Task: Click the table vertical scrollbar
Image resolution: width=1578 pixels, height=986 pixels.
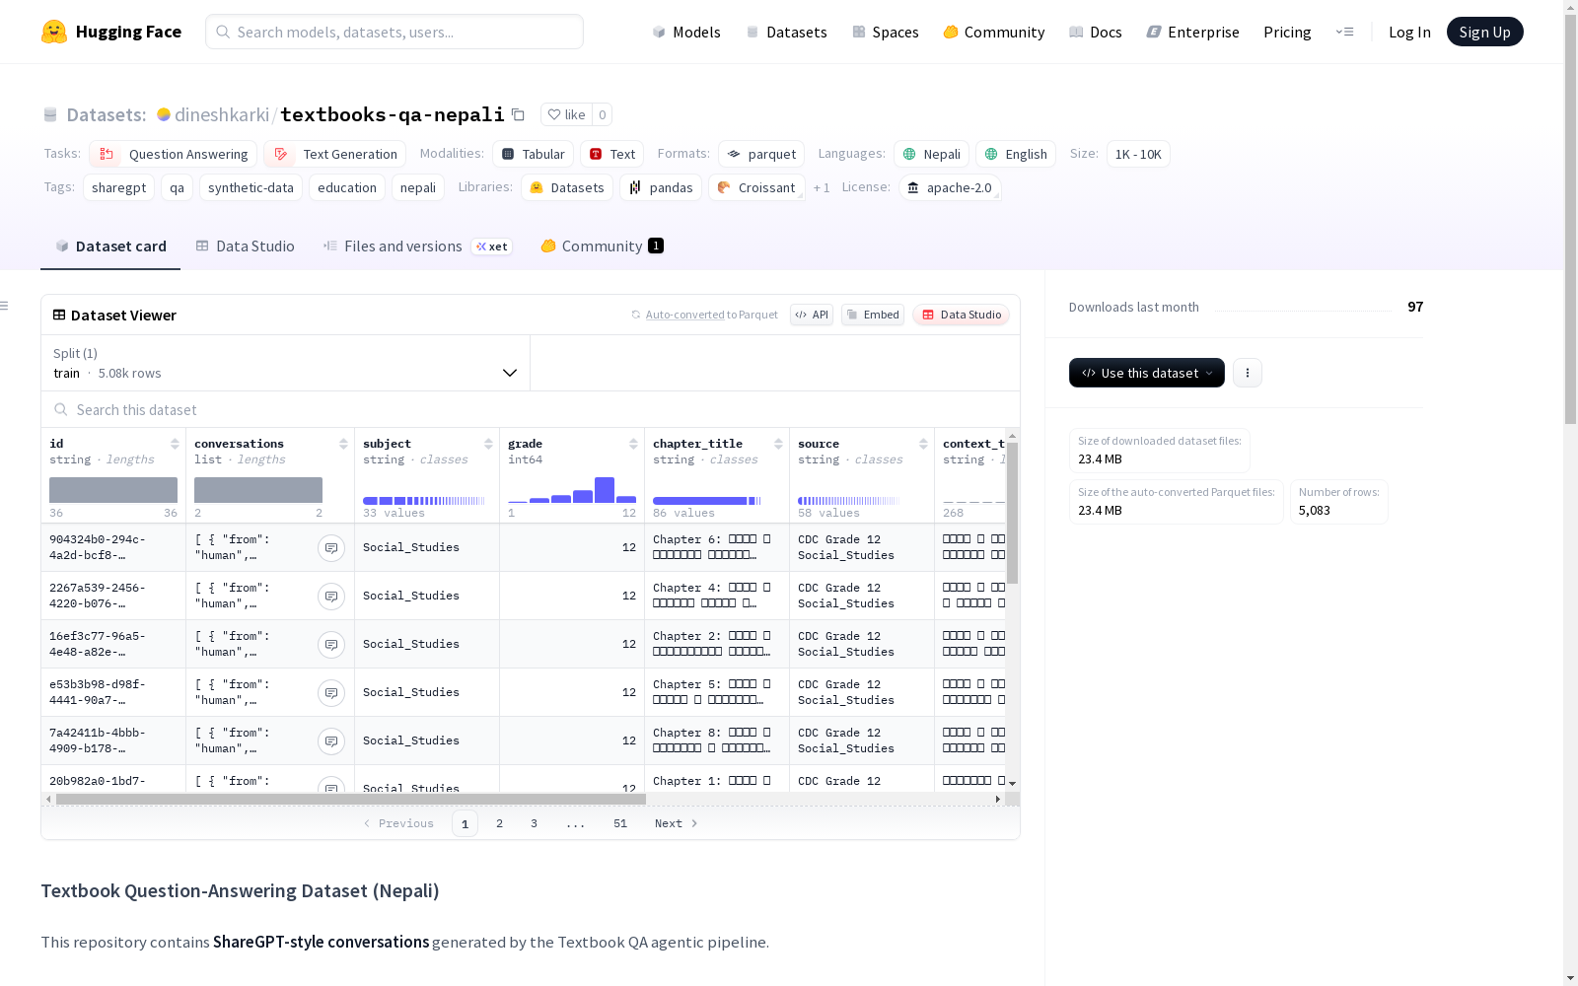Action: pos(1013,513)
